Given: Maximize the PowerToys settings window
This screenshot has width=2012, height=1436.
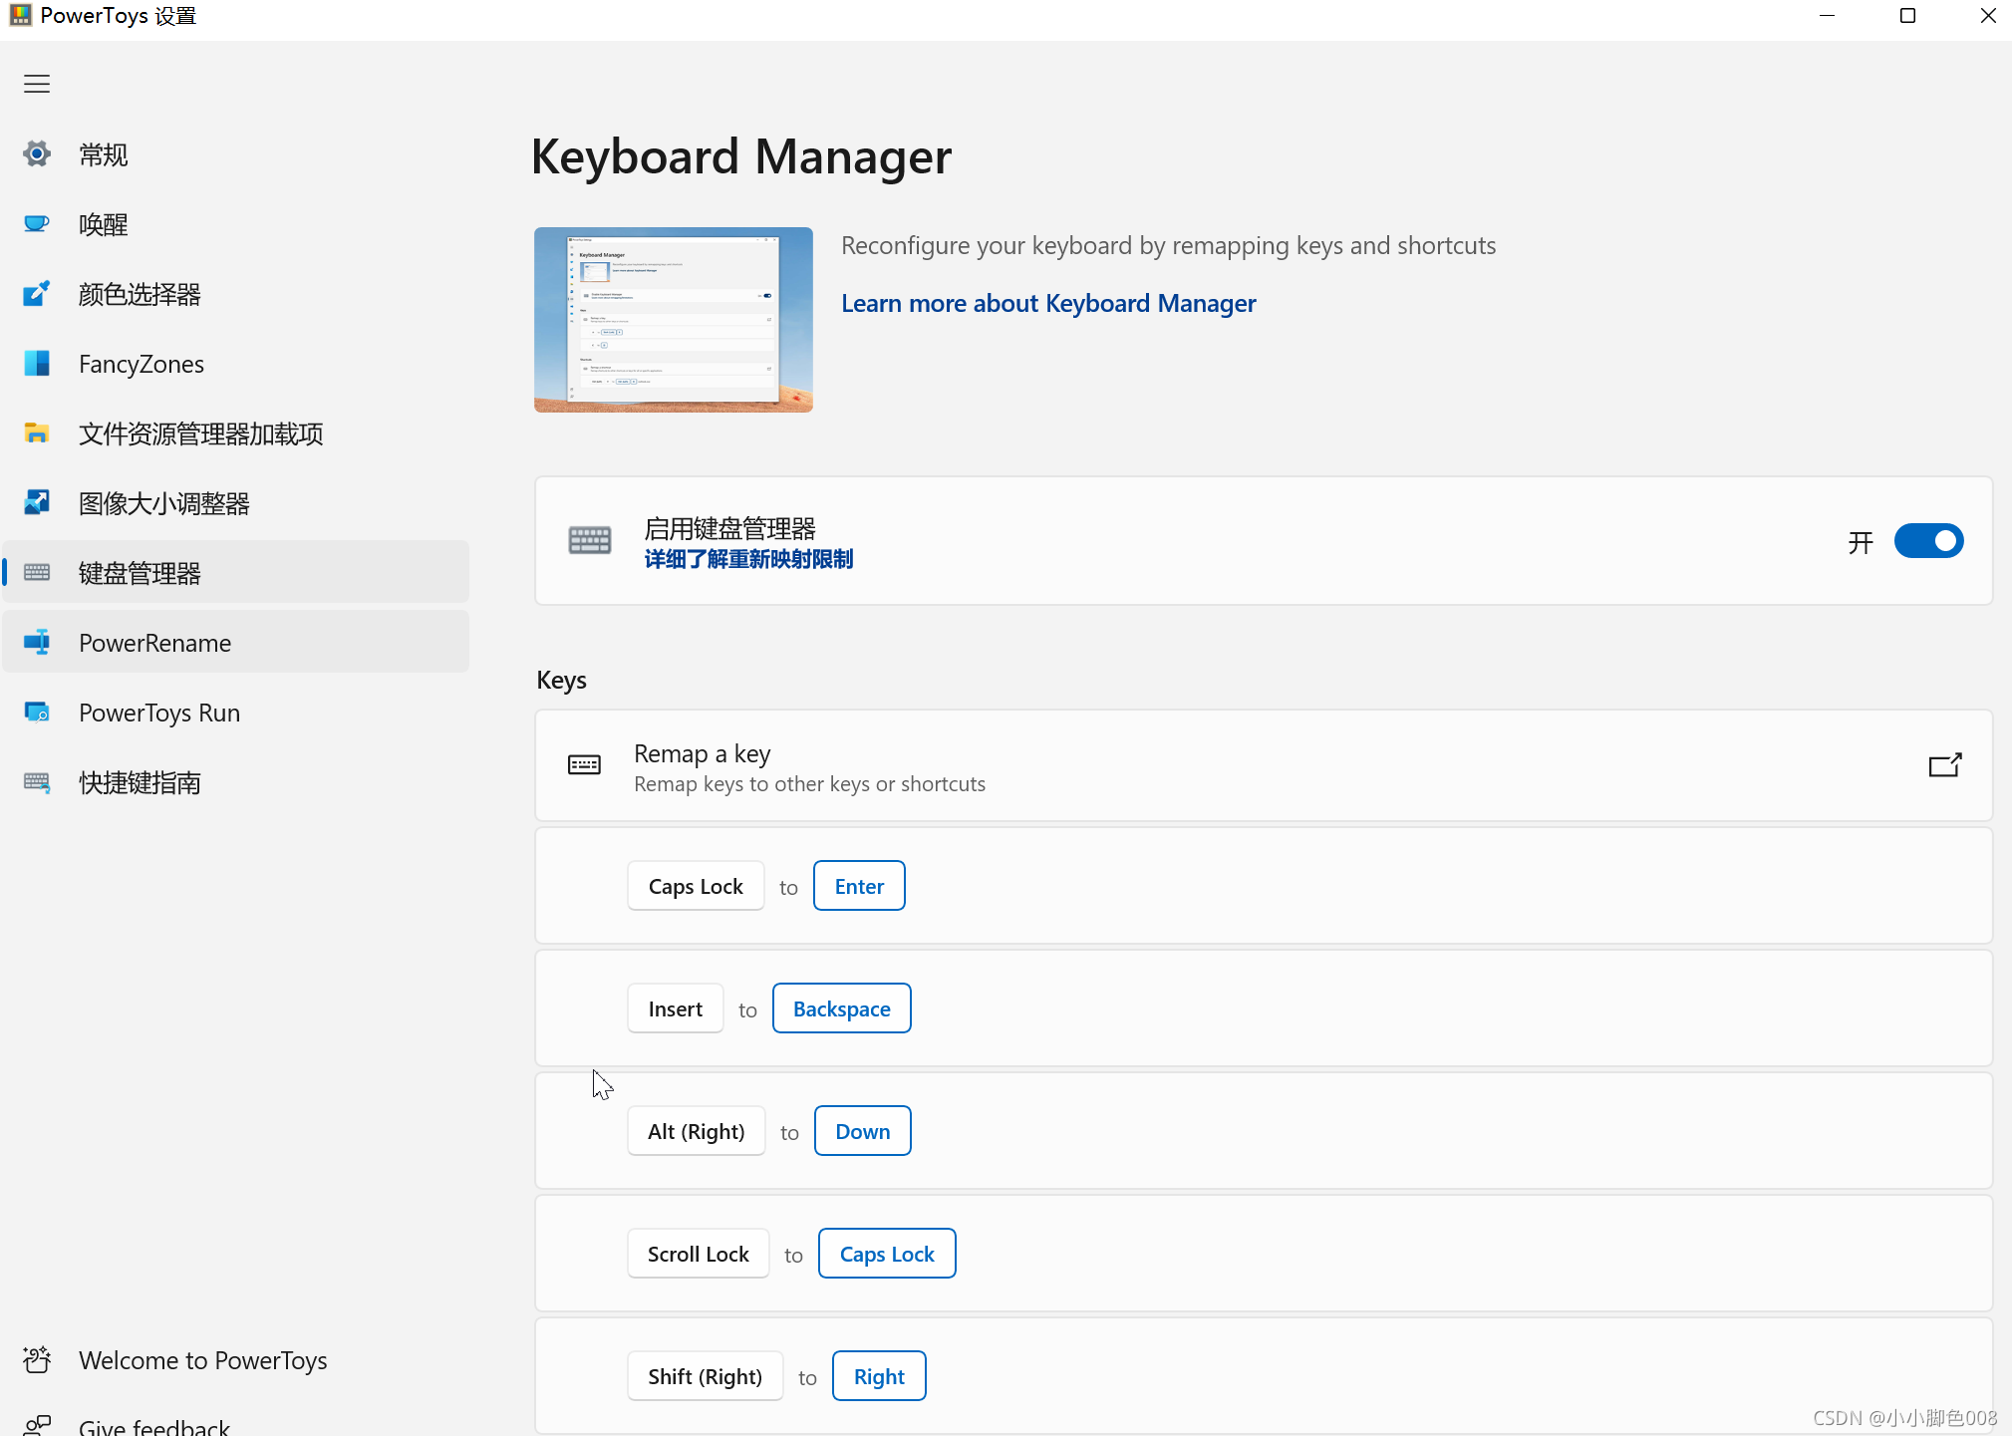Looking at the screenshot, I should click(1907, 16).
